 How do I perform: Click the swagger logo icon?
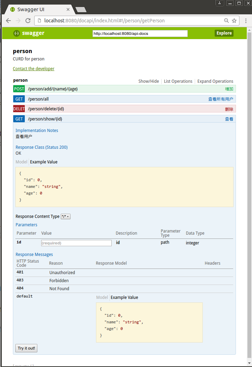click(16, 33)
